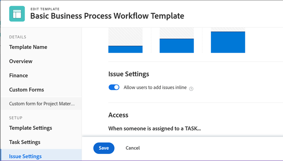Click the teal template icon in header
The height and width of the screenshot is (161, 283).
tap(17, 14)
